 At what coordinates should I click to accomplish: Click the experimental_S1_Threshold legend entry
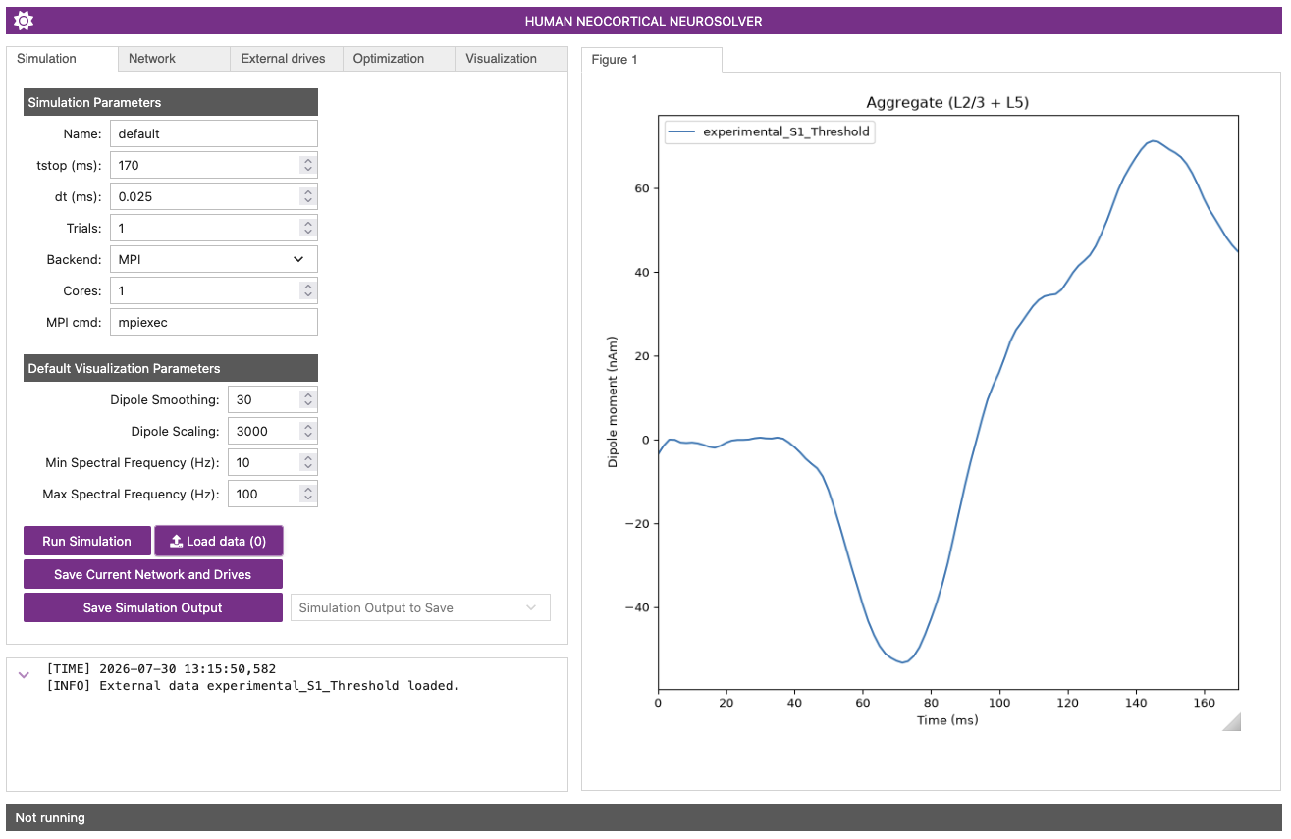click(770, 131)
